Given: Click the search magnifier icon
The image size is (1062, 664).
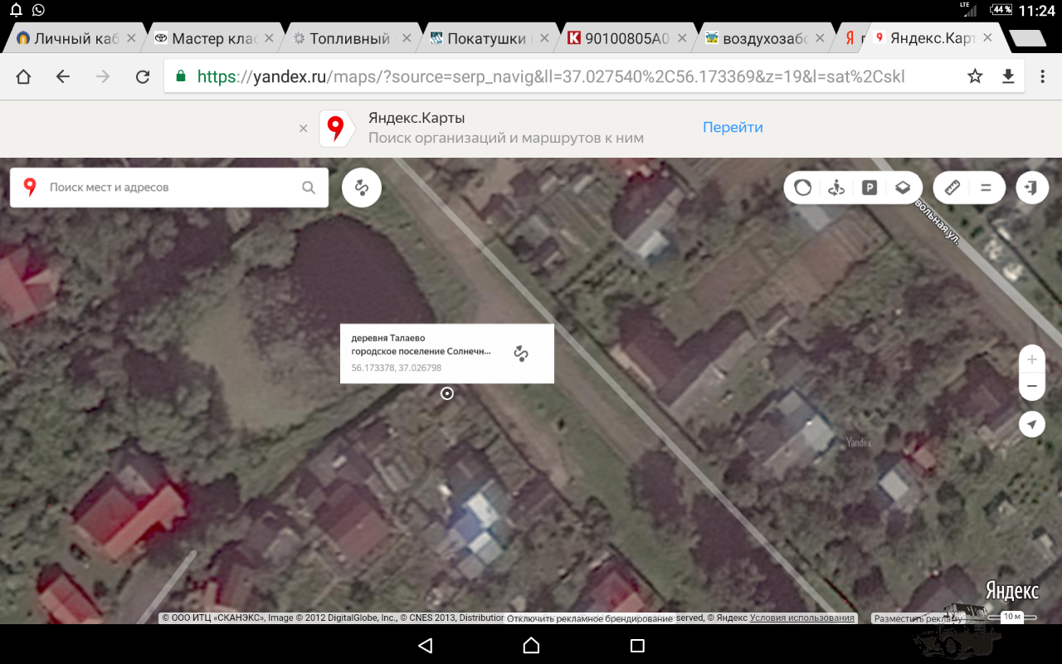Looking at the screenshot, I should 309,188.
